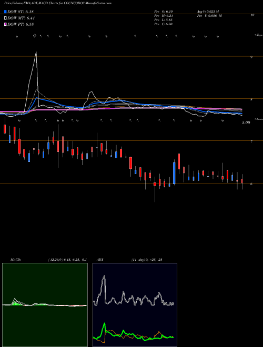Click the 'Avg V: 0.023 M' value
Screen dimensions: 263x347
208,12
